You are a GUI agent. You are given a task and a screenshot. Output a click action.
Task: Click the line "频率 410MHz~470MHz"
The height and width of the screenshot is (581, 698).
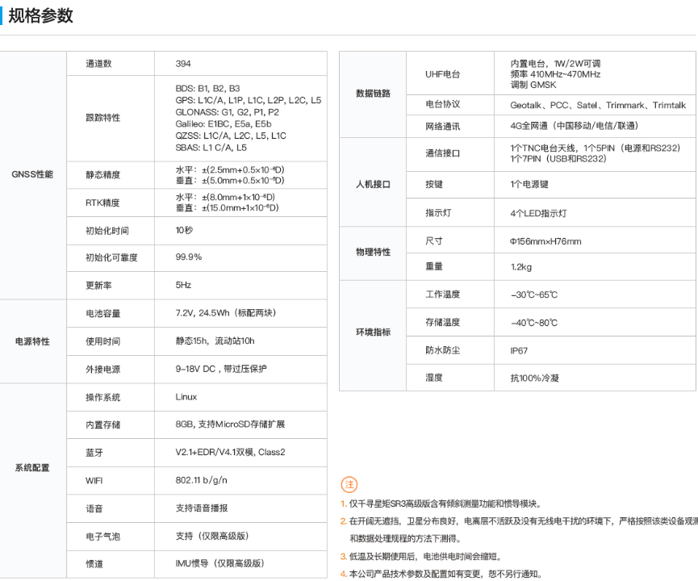555,74
